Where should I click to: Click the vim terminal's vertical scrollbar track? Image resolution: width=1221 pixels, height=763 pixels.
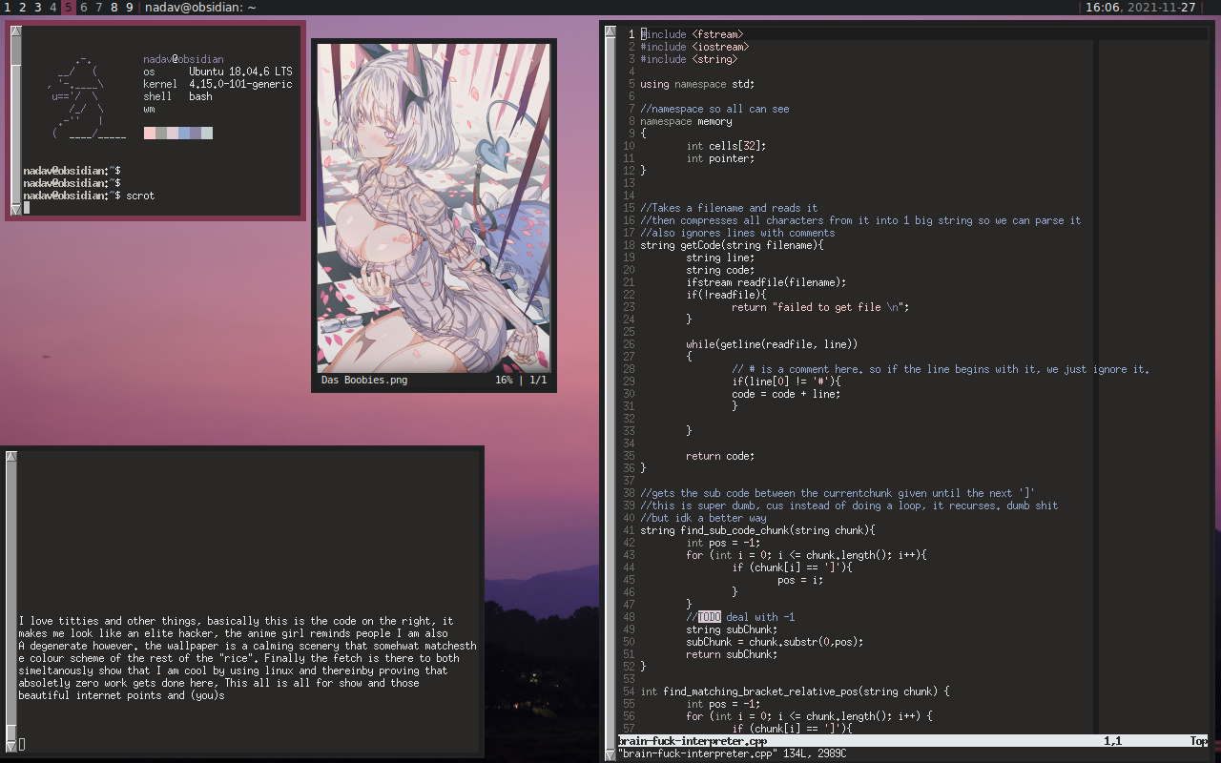click(610, 394)
